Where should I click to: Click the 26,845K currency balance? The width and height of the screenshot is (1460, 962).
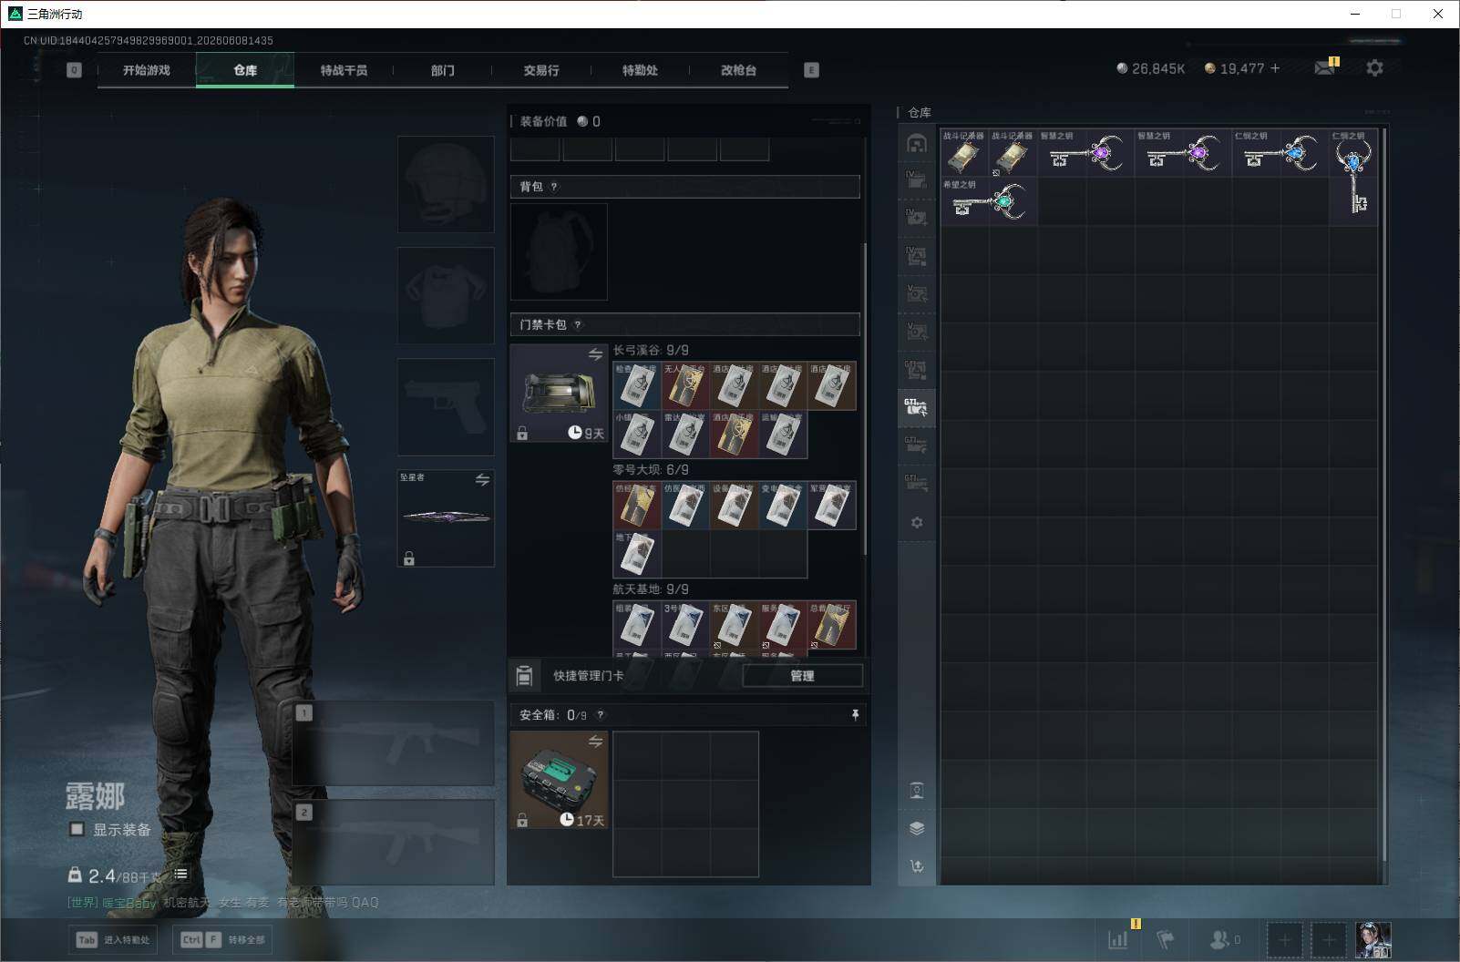point(1151,68)
